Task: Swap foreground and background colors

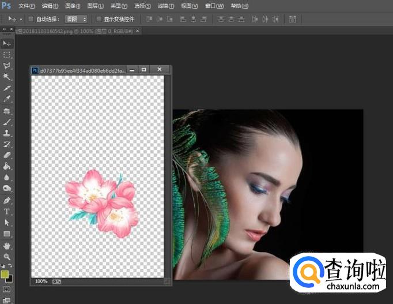Action: (x=10, y=266)
